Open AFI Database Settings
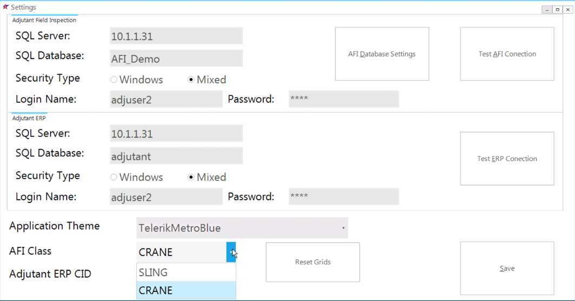The image size is (575, 301). (x=382, y=54)
